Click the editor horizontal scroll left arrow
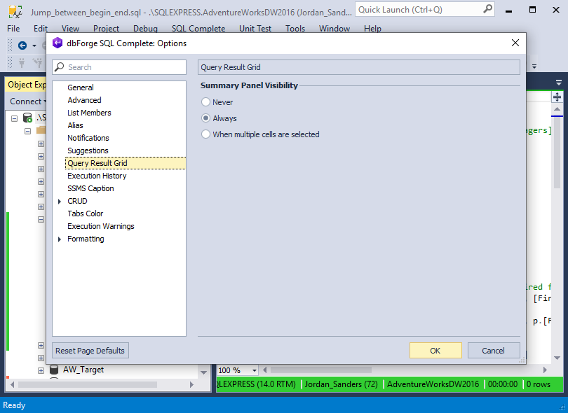568x413 pixels. 265,370
